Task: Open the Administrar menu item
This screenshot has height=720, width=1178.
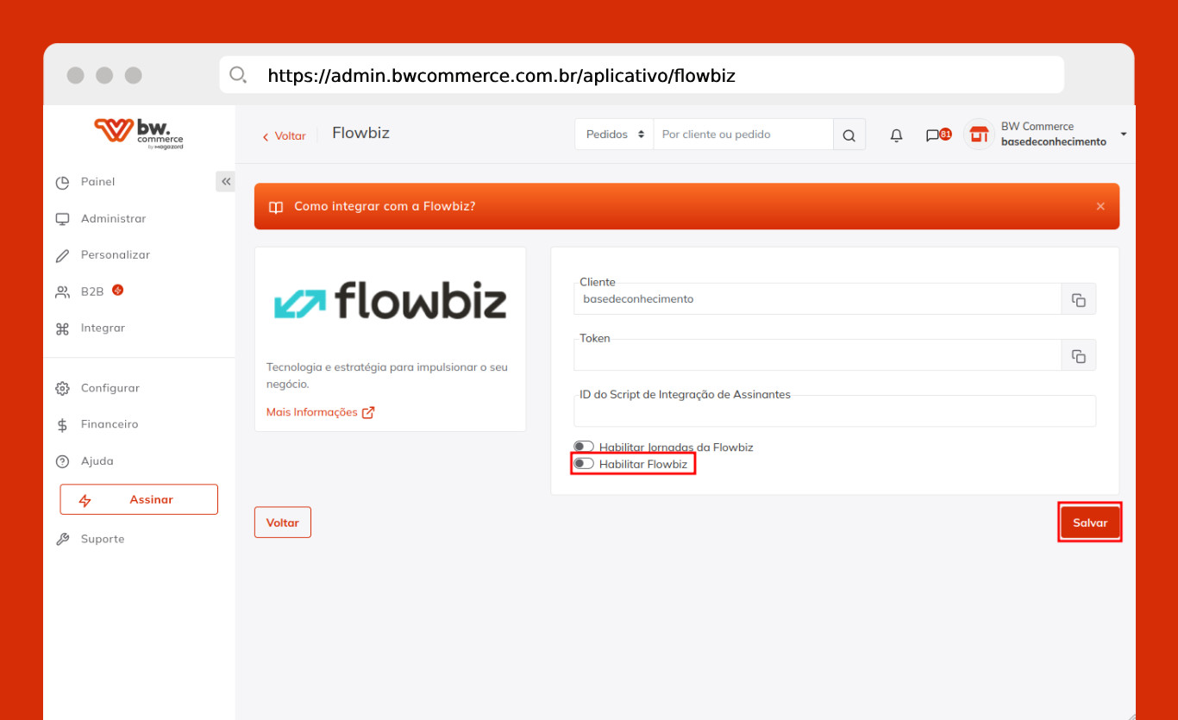Action: tap(113, 219)
